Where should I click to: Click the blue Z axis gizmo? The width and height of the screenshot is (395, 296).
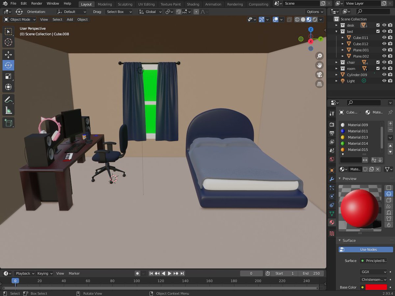311,29
